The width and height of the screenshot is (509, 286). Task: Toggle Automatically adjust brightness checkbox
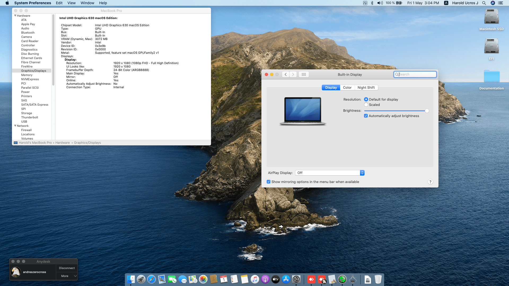click(366, 116)
